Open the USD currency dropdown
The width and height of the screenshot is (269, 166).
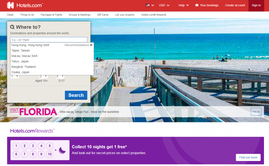click(164, 5)
